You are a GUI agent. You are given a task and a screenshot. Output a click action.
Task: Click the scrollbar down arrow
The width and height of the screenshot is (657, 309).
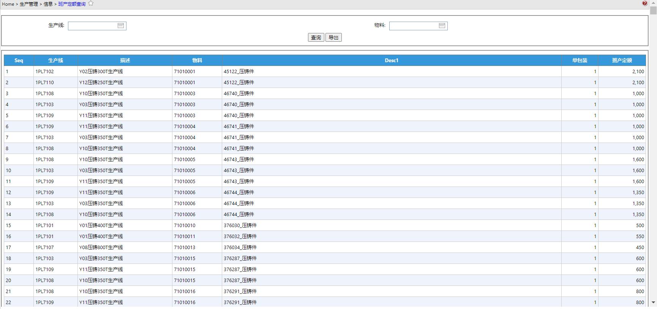[x=653, y=302]
